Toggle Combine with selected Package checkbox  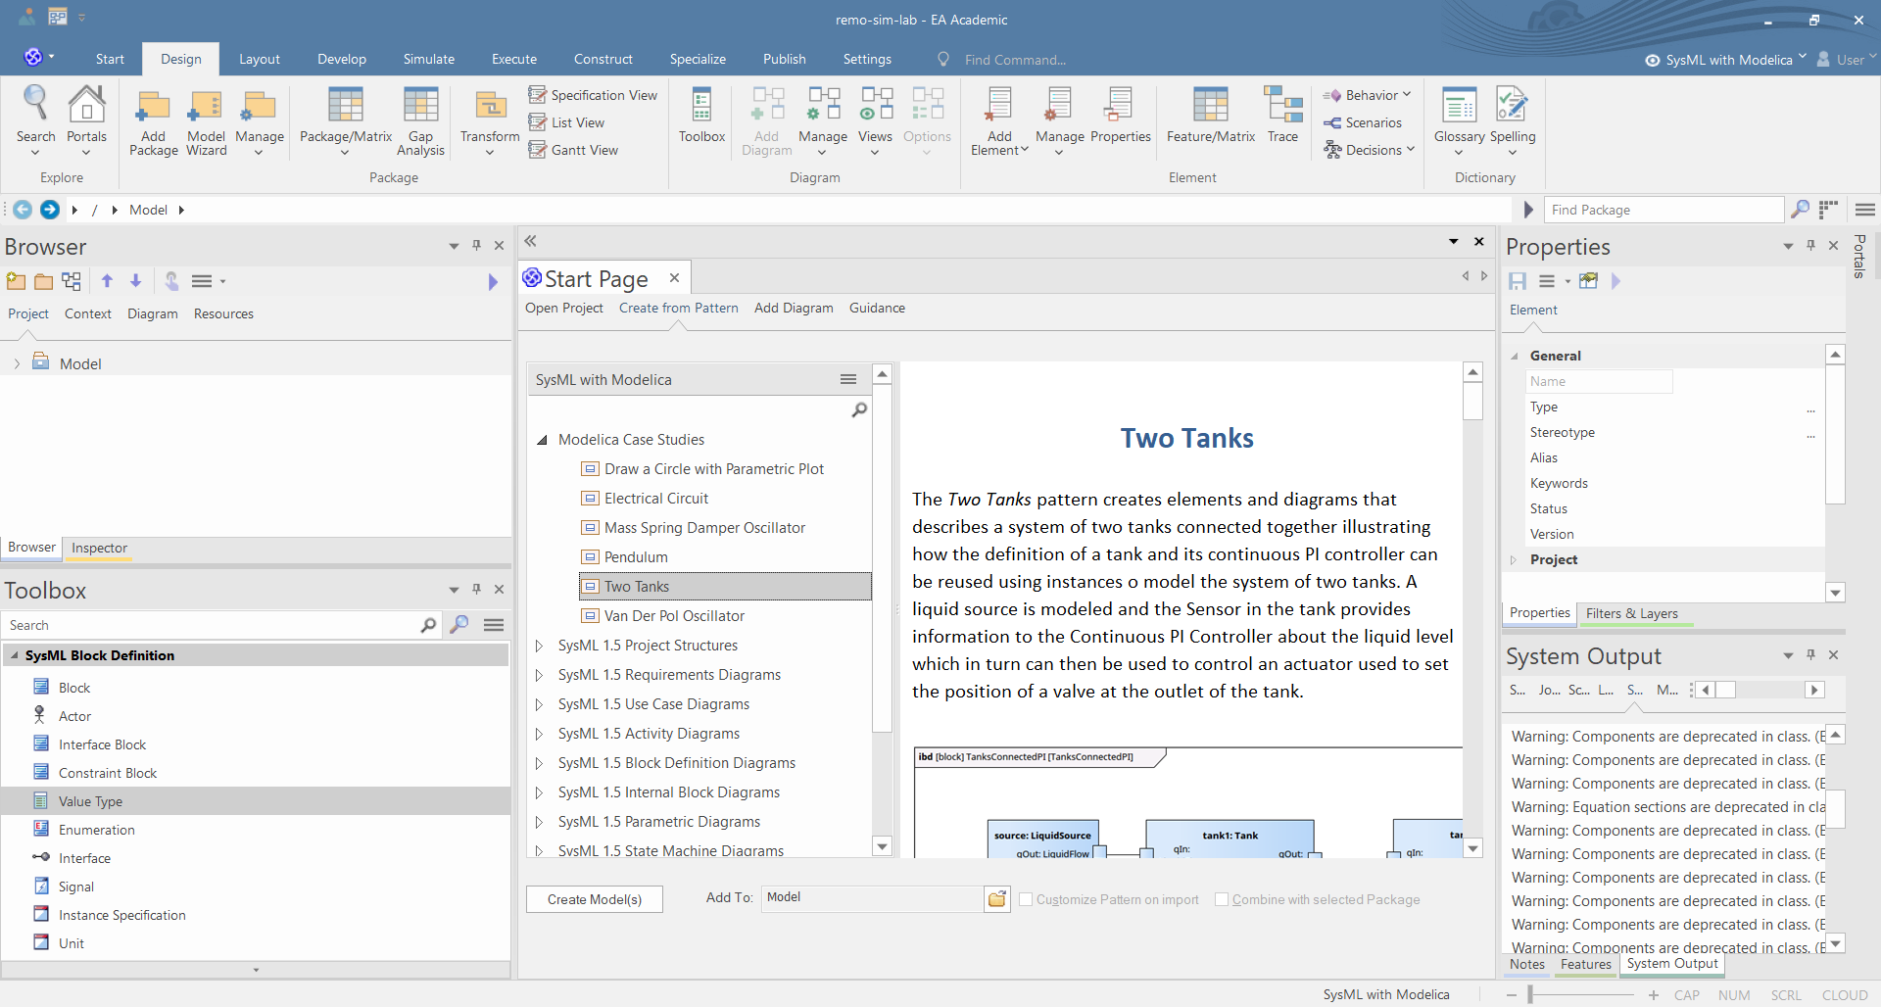tap(1222, 899)
